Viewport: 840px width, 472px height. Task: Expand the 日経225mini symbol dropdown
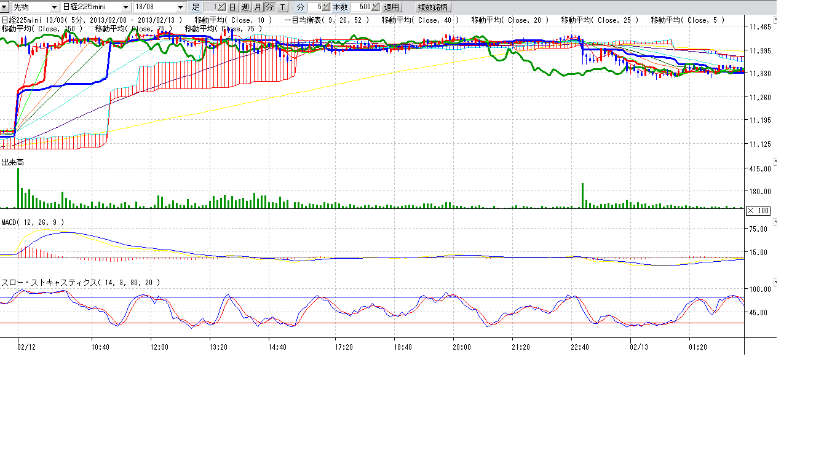126,7
